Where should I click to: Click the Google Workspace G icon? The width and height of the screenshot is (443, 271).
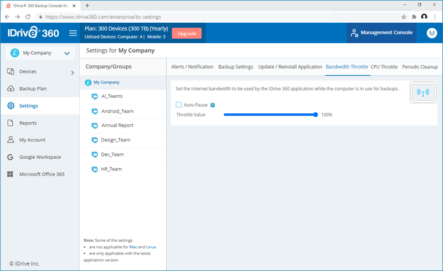point(11,157)
